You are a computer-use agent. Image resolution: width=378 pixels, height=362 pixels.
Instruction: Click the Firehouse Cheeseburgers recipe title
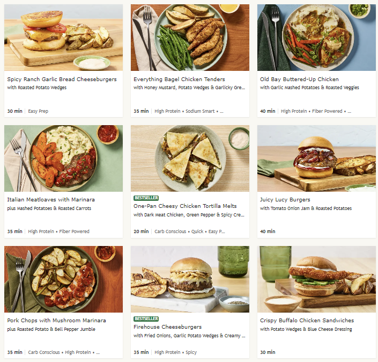click(167, 327)
